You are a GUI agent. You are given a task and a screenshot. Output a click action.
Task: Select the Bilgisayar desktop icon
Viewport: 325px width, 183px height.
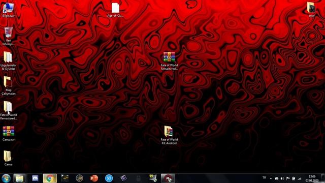pos(8,10)
